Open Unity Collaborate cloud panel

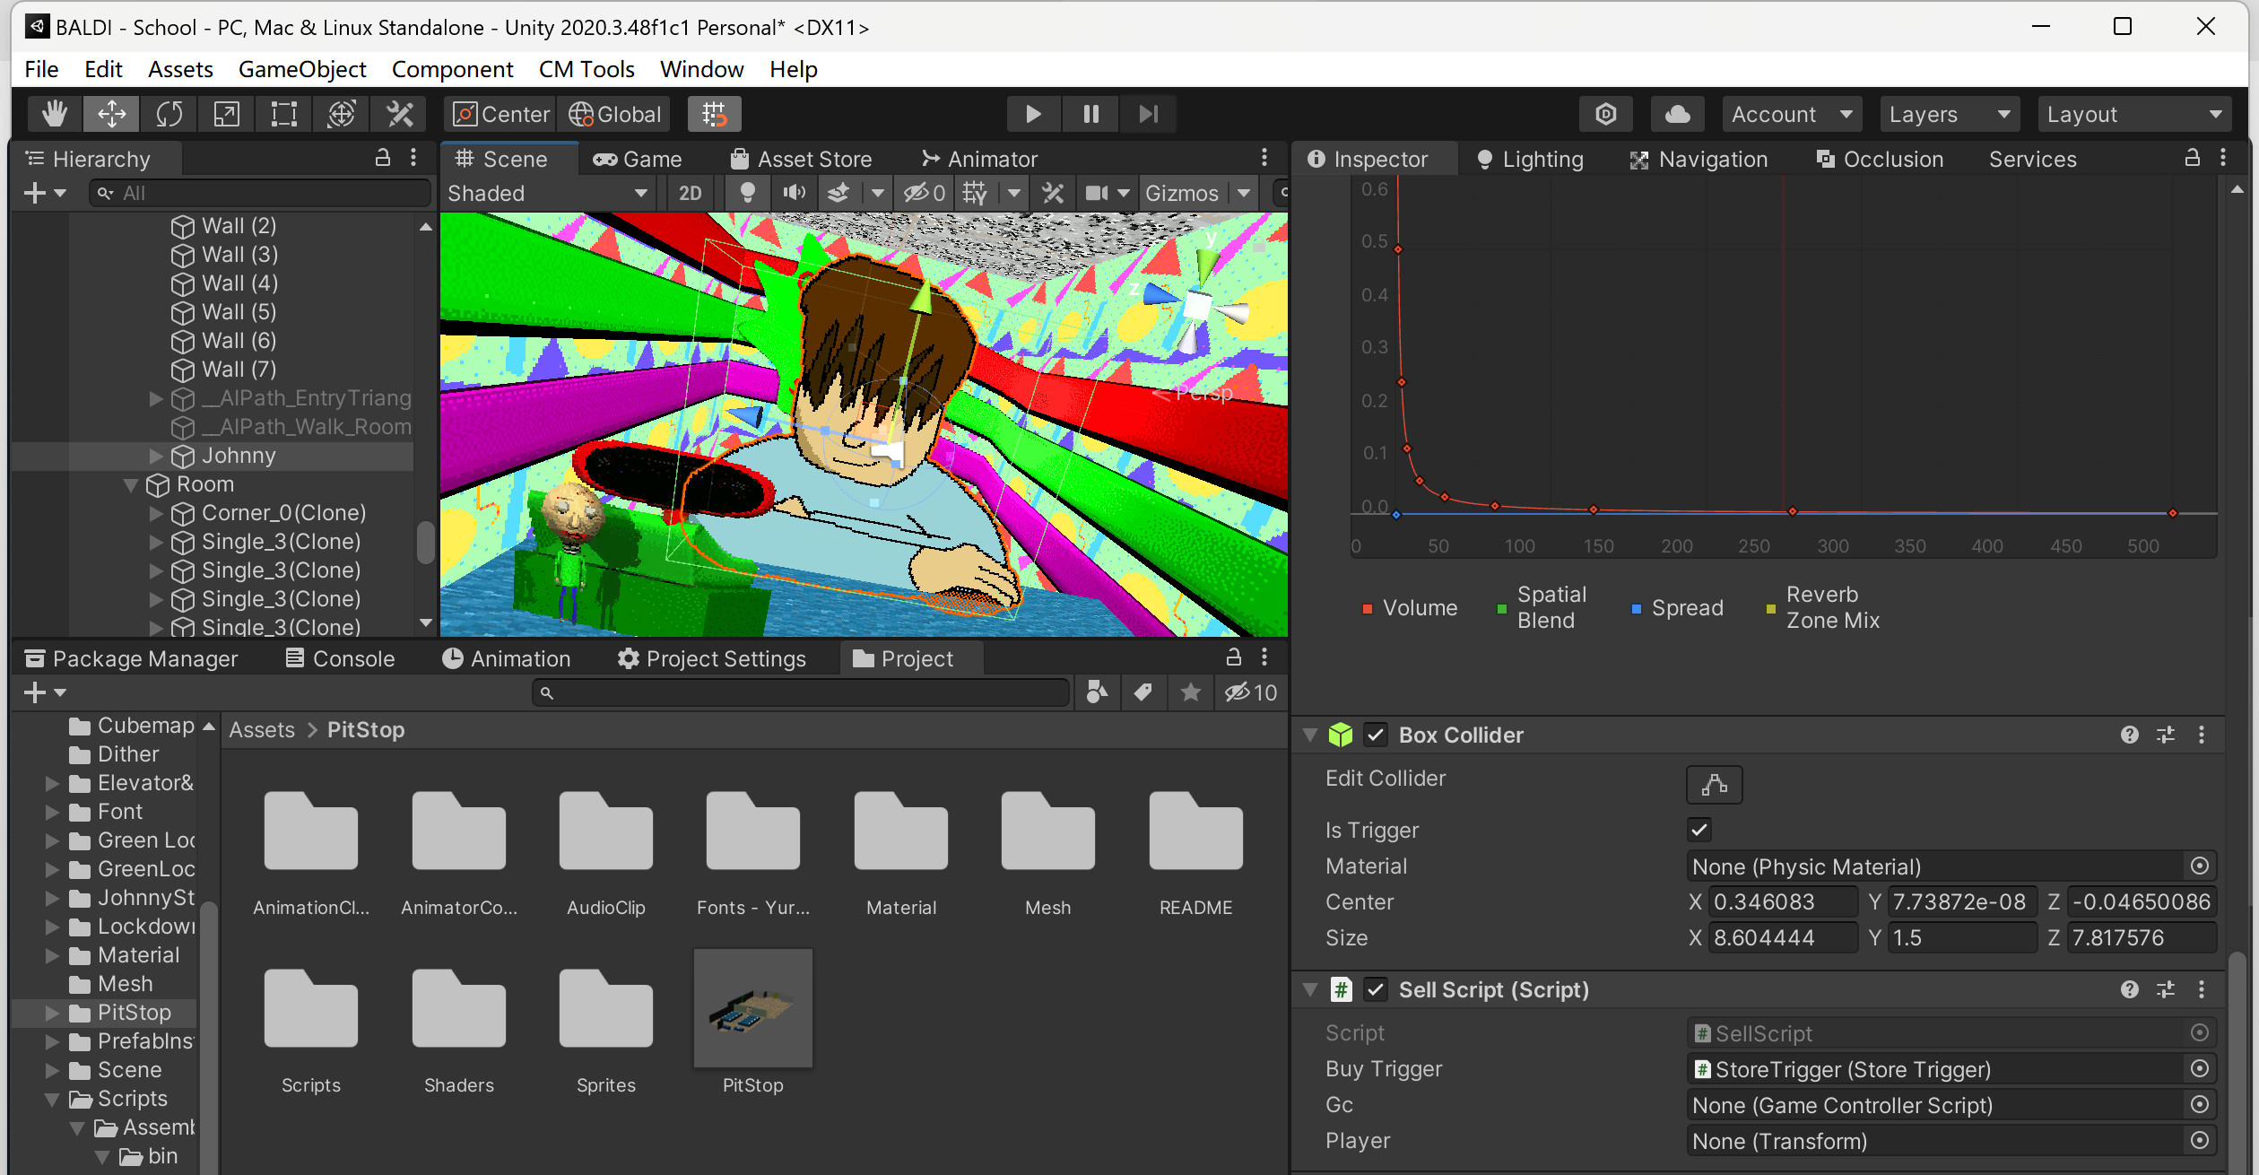(x=1676, y=114)
